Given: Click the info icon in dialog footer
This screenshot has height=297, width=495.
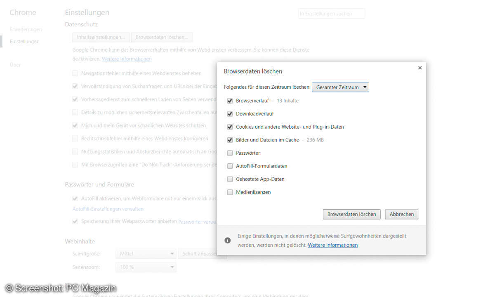Looking at the screenshot, I should (228, 240).
